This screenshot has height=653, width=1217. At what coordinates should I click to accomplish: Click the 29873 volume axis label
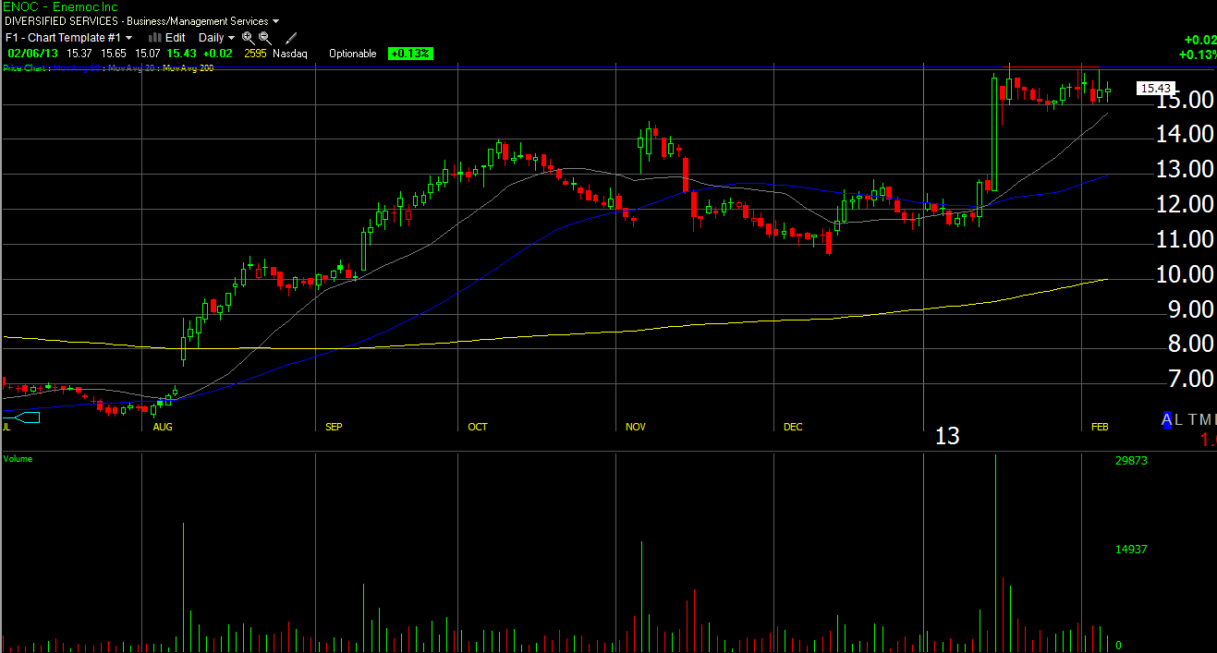(1131, 460)
